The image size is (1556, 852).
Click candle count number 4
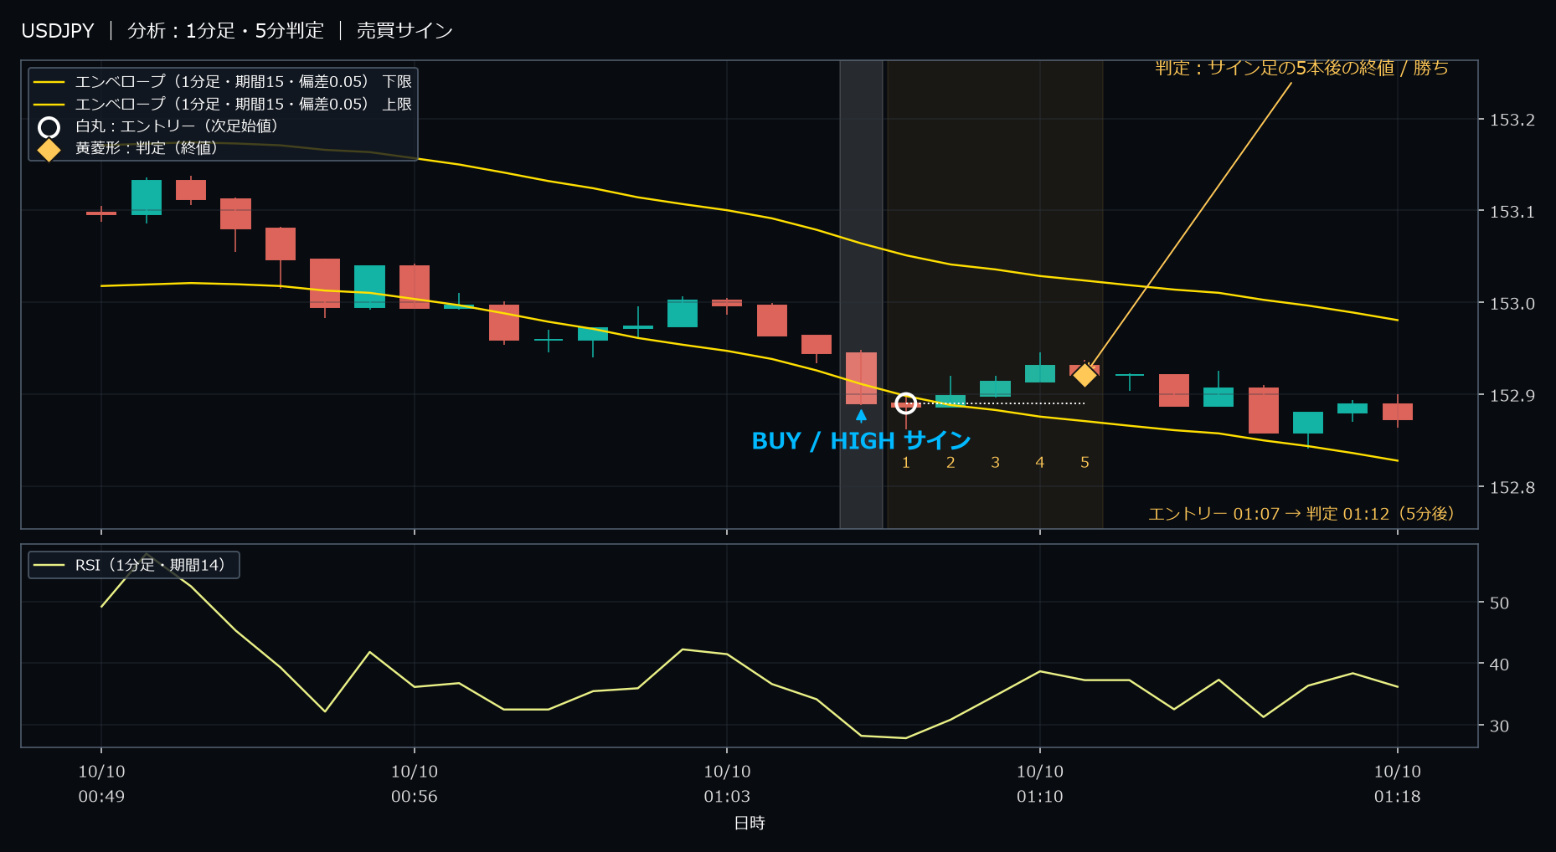tap(1039, 463)
